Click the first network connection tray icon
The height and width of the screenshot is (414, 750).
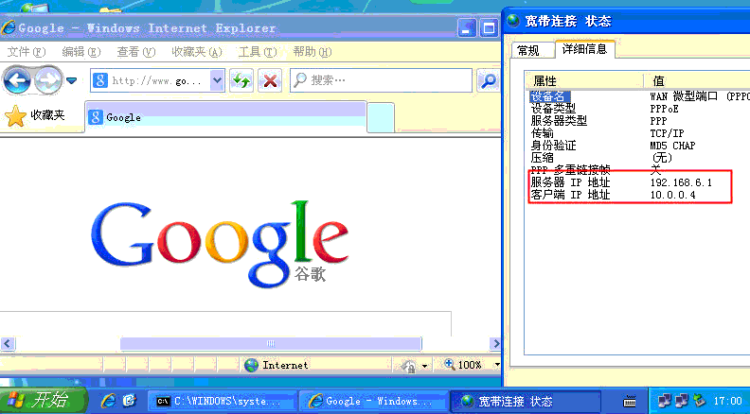(664, 401)
